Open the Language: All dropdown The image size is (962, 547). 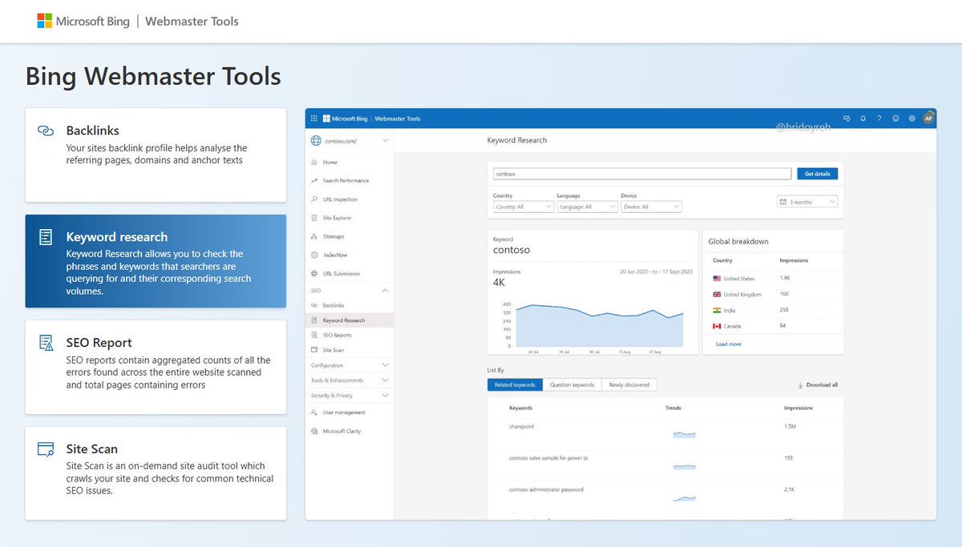coord(588,207)
